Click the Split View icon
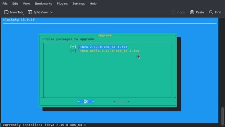The image size is (225, 127). point(30,12)
